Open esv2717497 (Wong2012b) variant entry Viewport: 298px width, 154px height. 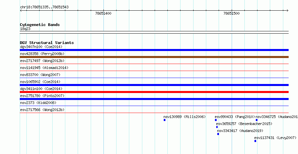click(x=42, y=61)
